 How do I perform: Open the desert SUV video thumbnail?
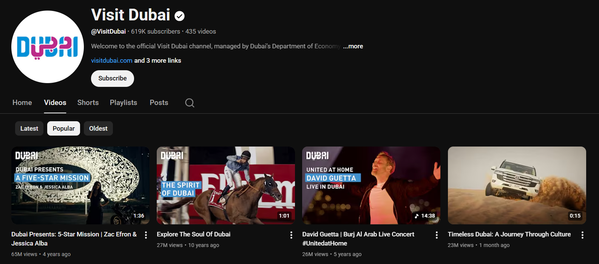coord(517,185)
